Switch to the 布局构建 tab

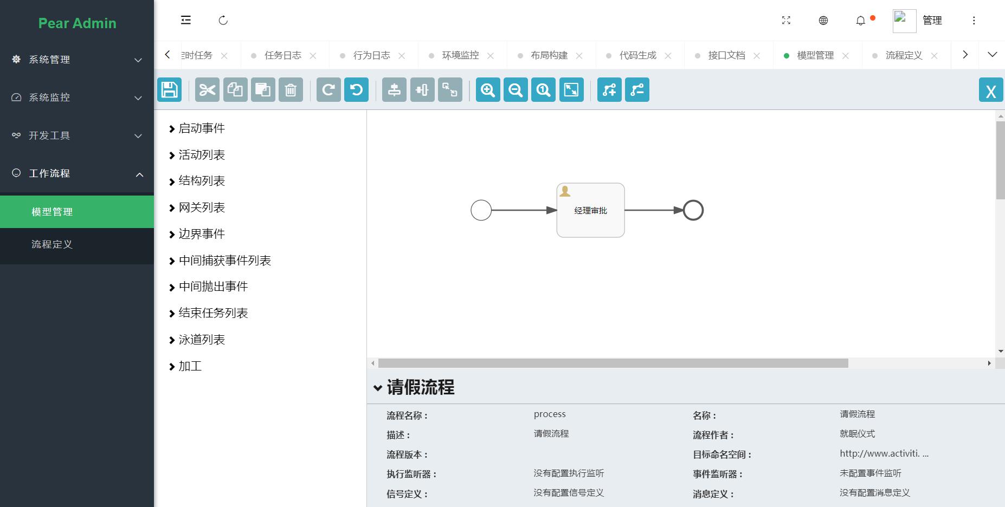(549, 55)
